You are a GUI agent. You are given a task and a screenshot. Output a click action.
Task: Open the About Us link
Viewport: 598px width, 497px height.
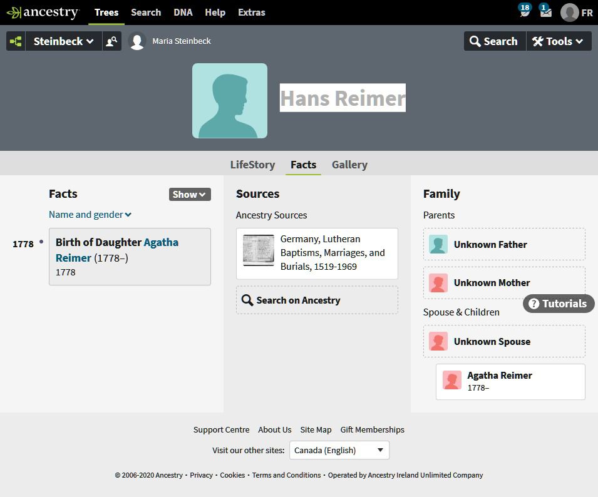click(x=275, y=429)
